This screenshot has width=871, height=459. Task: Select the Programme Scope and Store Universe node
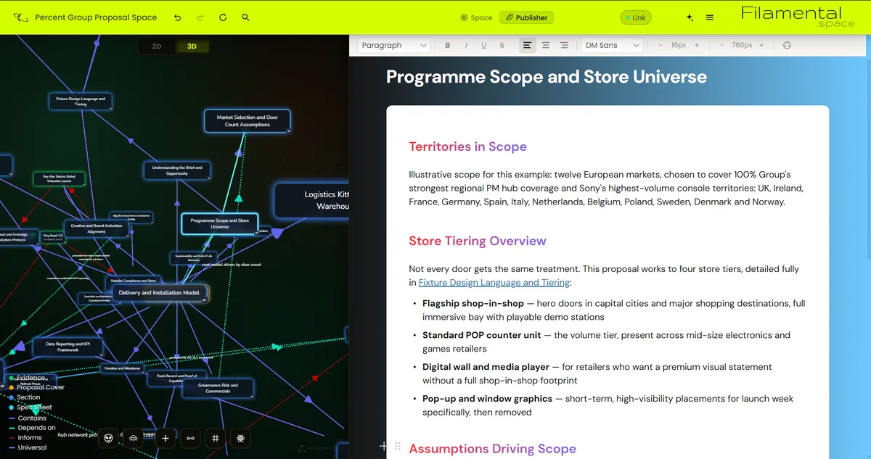point(219,223)
